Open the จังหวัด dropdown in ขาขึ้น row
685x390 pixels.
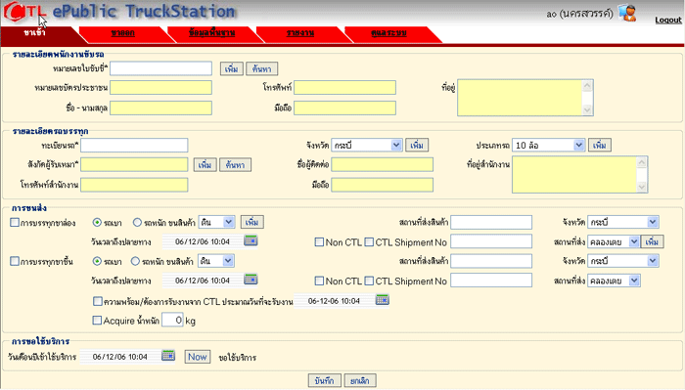coord(623,261)
